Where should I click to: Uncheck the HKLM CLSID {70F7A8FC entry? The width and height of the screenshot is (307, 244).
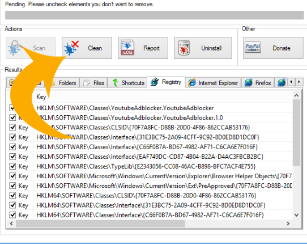[12, 127]
